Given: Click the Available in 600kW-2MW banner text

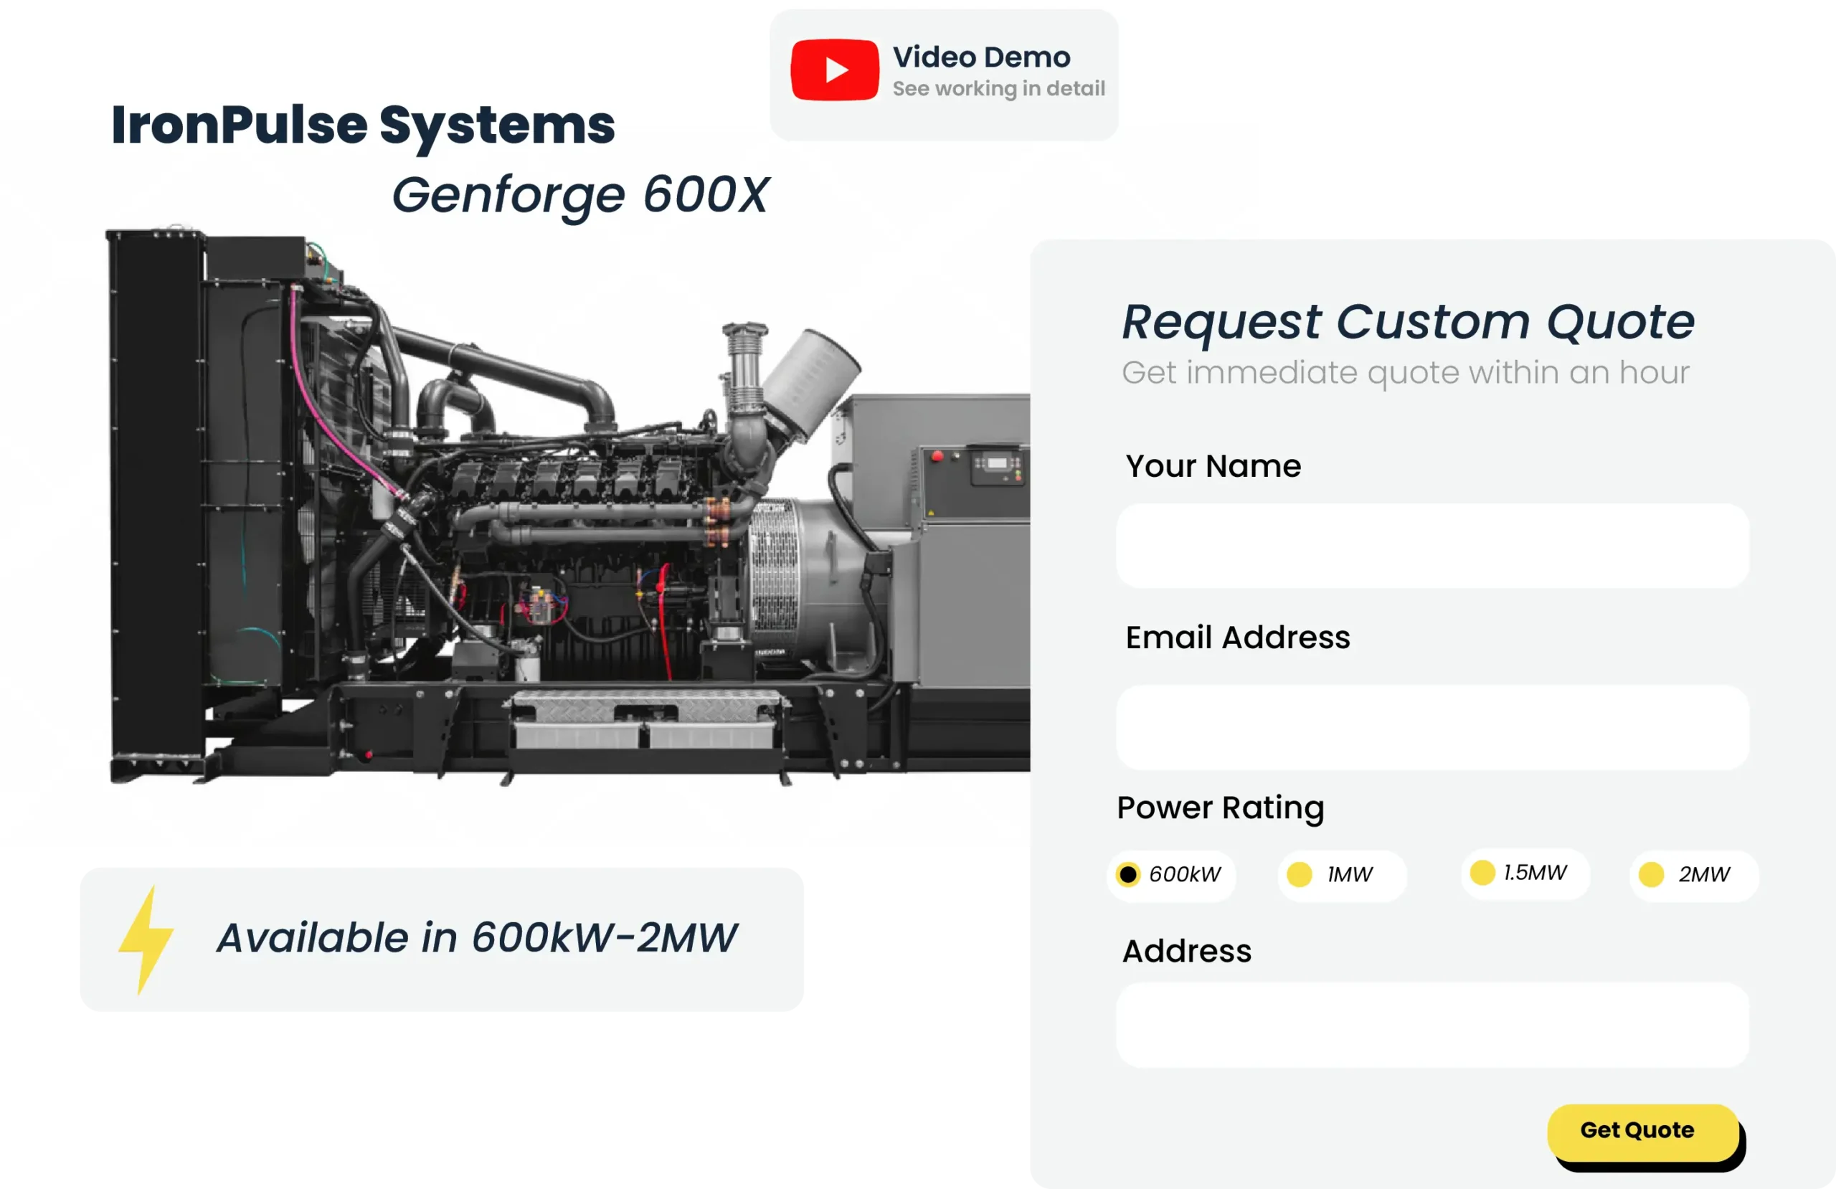Looking at the screenshot, I should (x=477, y=937).
